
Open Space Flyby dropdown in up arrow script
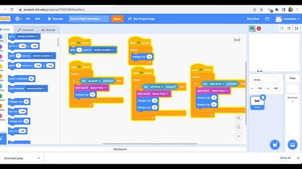(x=98, y=88)
